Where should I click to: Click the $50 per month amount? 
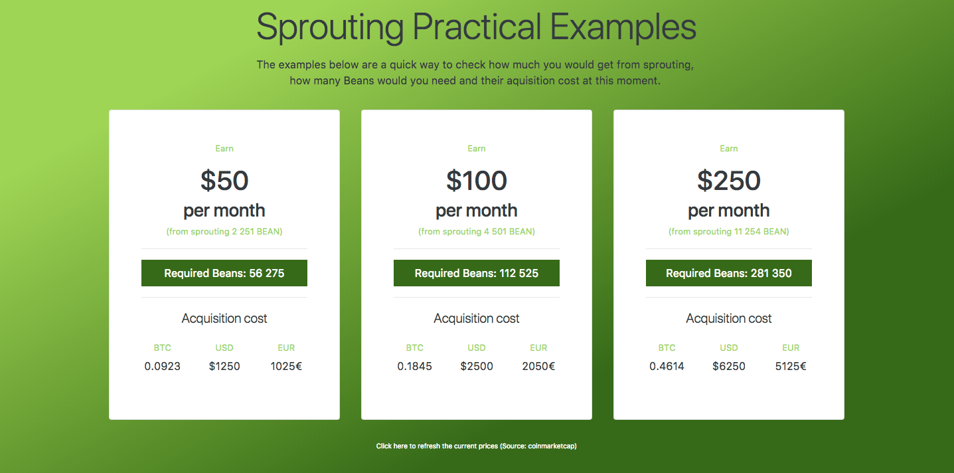point(224,181)
